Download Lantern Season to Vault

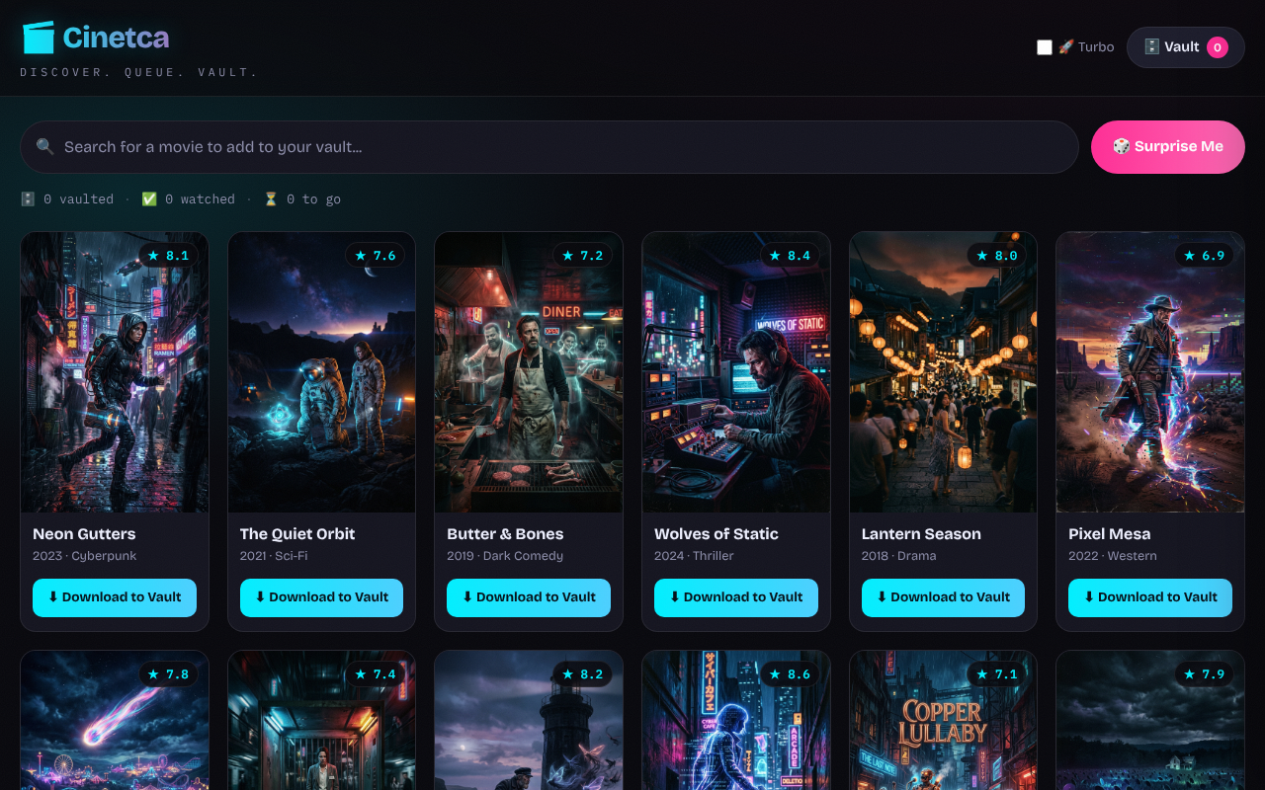pos(943,597)
